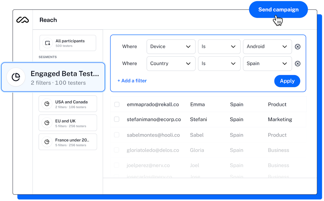Click the pie chart icon on Engaged Beta Testers
The image size is (324, 201).
(x=15, y=77)
